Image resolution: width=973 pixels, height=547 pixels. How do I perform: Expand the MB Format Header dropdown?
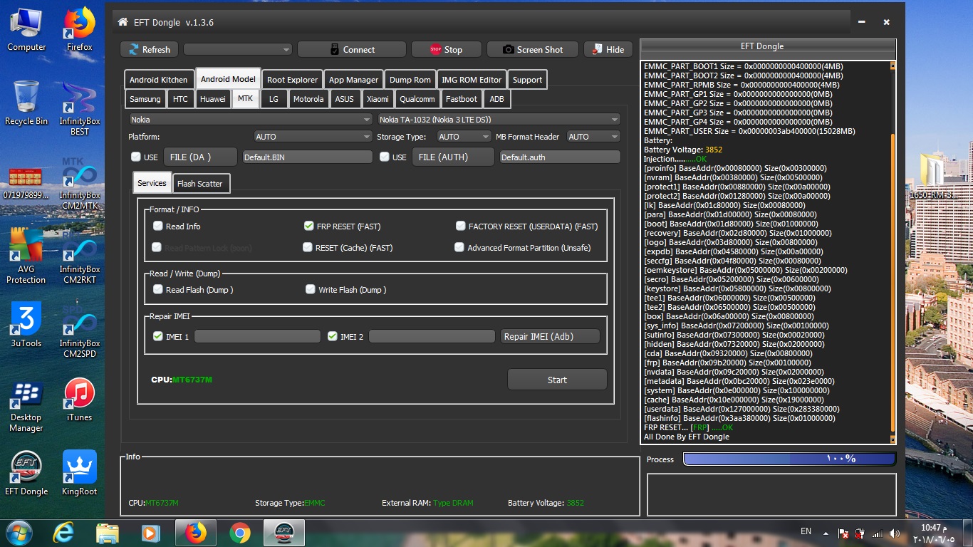click(x=593, y=137)
